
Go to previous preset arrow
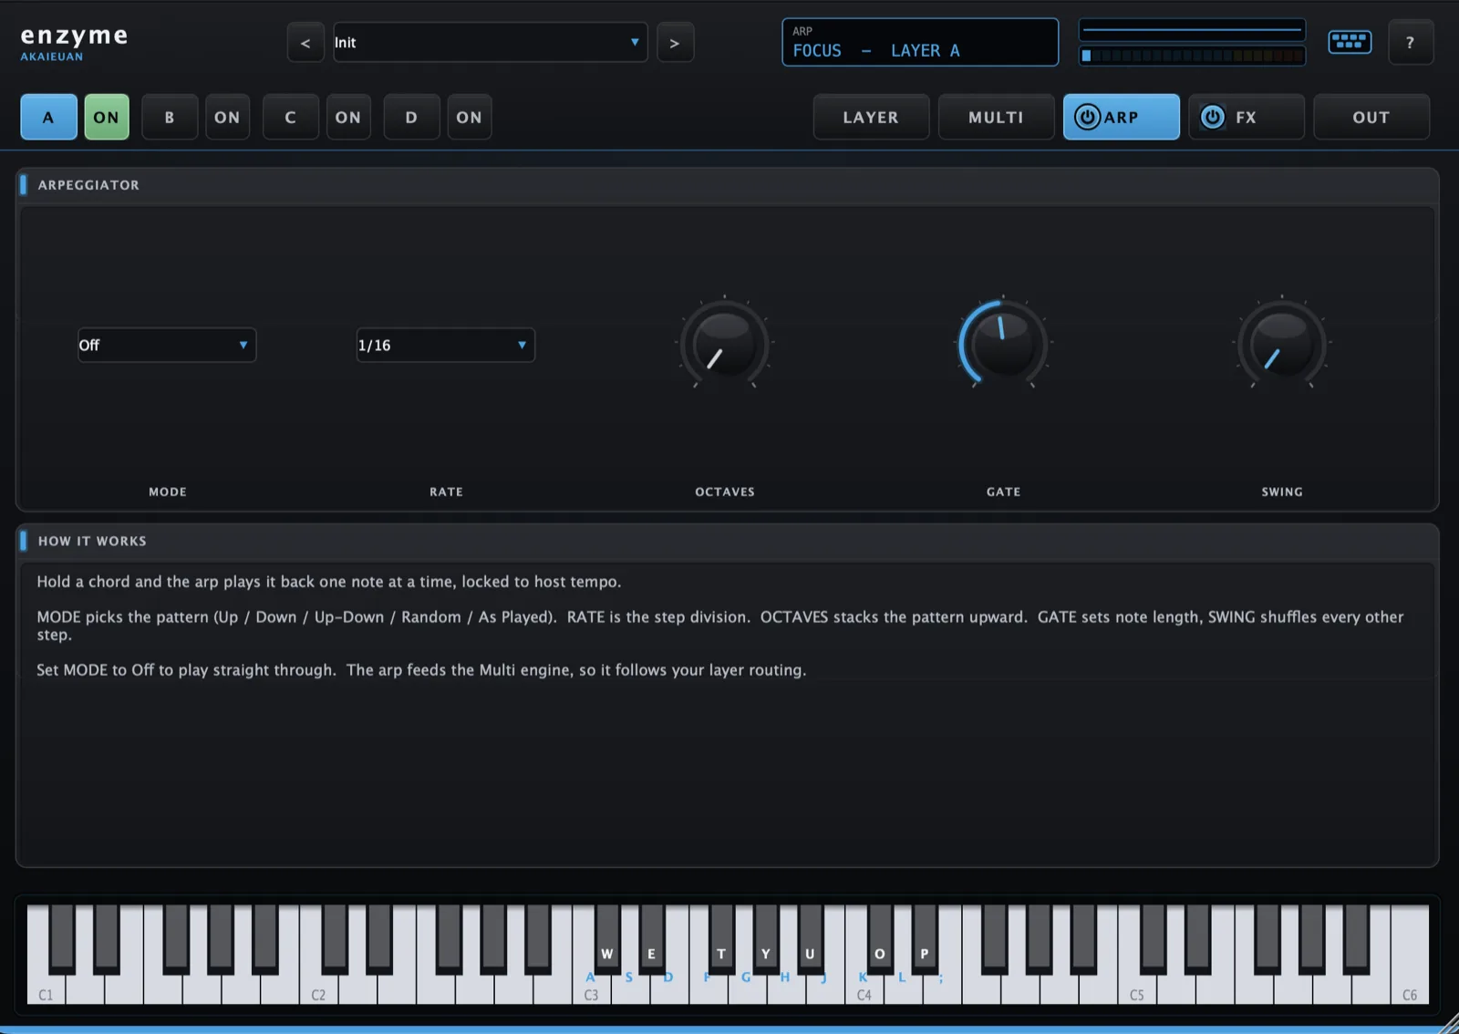pos(305,43)
